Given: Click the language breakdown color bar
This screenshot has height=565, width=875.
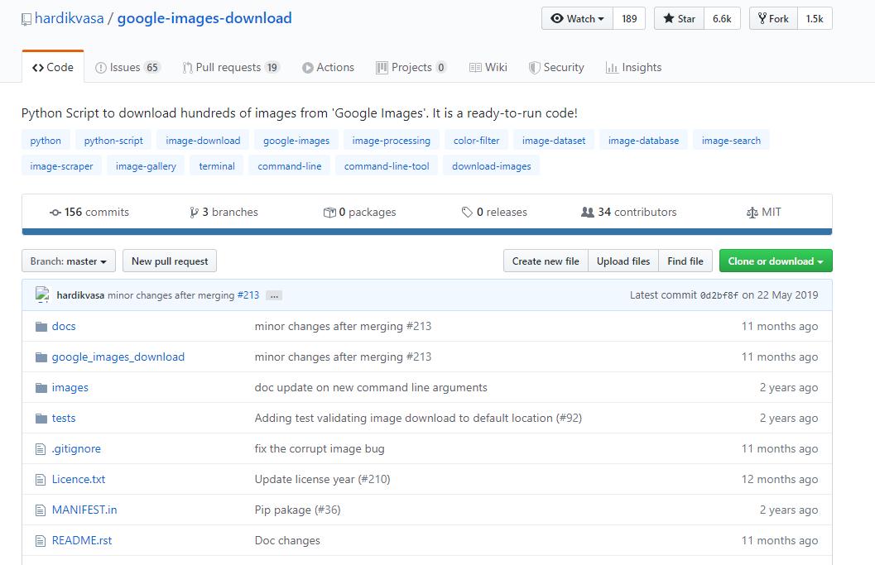Looking at the screenshot, I should tap(426, 232).
